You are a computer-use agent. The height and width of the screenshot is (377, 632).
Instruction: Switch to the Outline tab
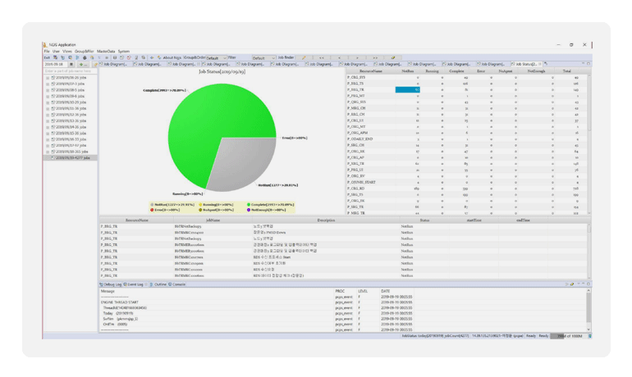[x=158, y=284]
